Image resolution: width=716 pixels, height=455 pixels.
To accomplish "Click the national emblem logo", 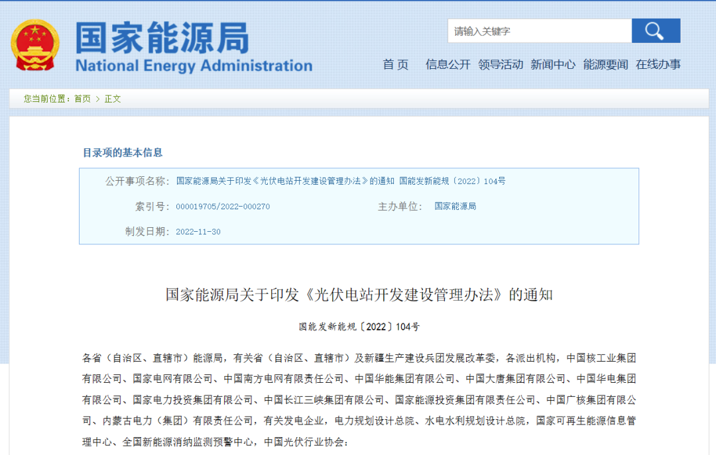I will (x=35, y=45).
